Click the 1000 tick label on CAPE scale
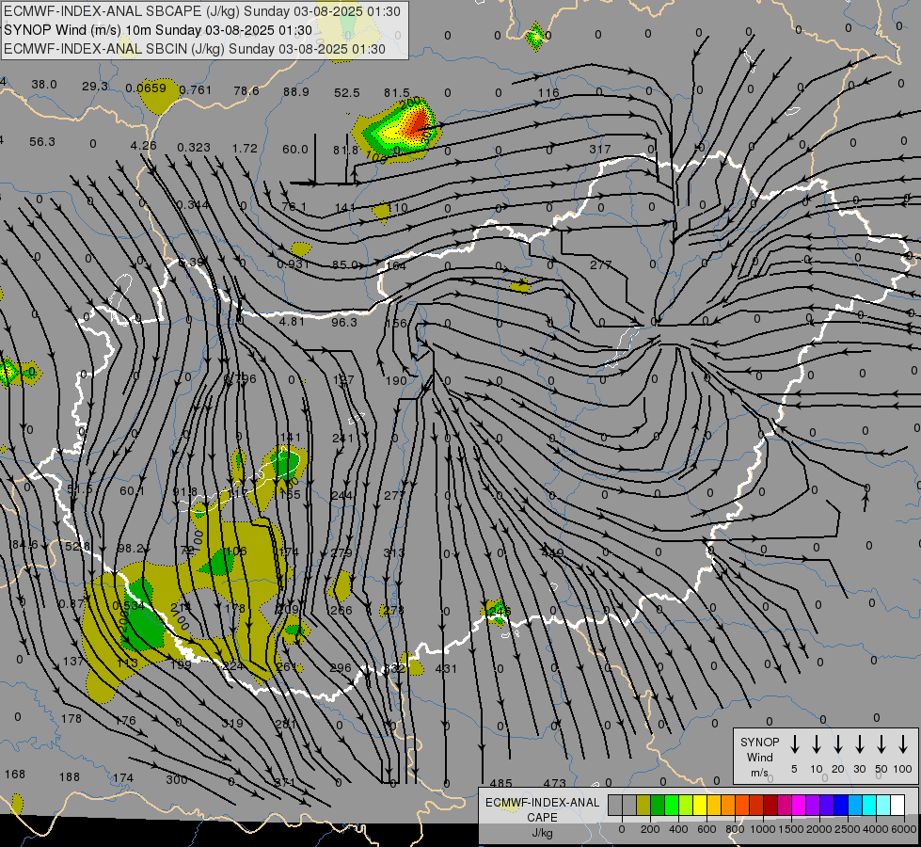This screenshot has height=847, width=921. point(762,829)
